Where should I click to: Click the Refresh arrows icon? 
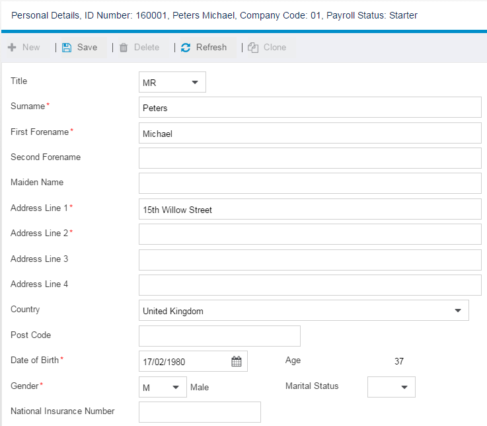[x=186, y=48]
